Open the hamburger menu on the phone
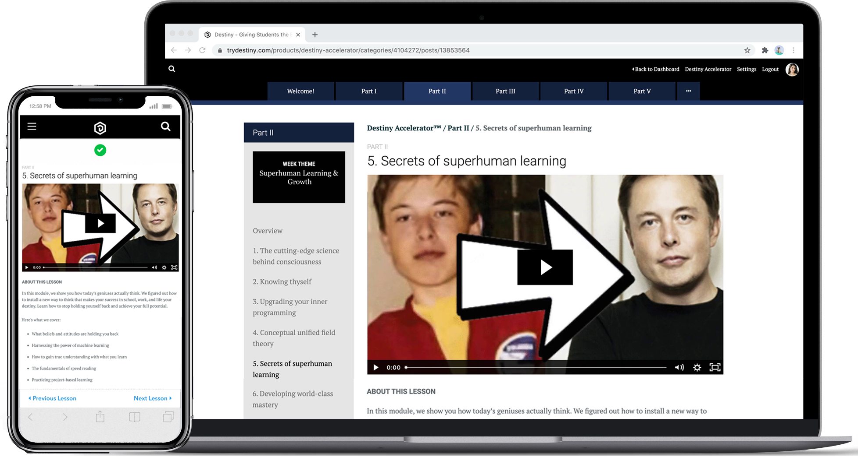Viewport: 858px width, 457px height. tap(32, 127)
